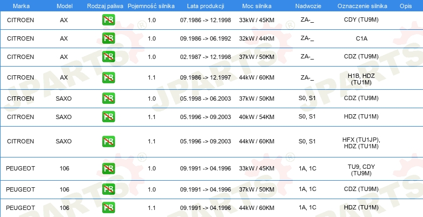
Task: Click the fuel icon in the H1B, HDZ (TU1M) row
Action: (x=108, y=77)
